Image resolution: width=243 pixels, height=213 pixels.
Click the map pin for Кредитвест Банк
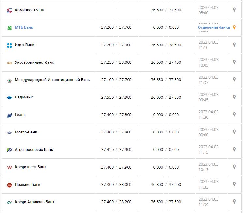click(x=234, y=167)
